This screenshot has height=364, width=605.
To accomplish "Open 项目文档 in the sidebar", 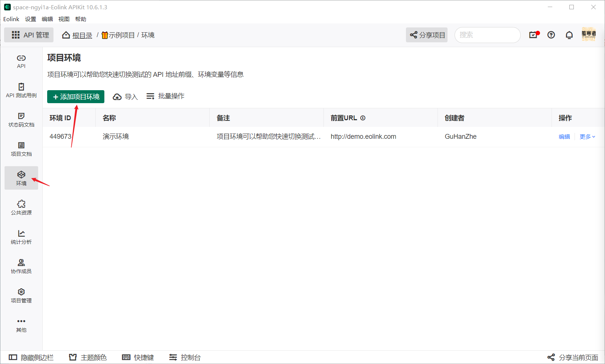I will (x=21, y=149).
